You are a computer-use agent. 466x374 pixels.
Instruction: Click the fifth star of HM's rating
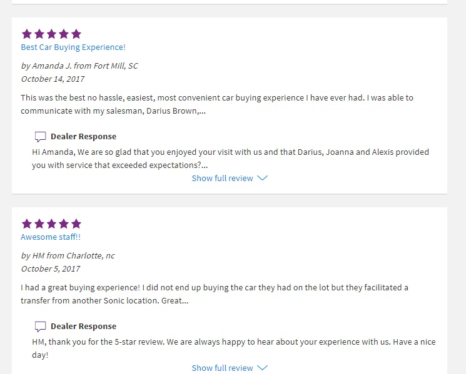click(76, 224)
